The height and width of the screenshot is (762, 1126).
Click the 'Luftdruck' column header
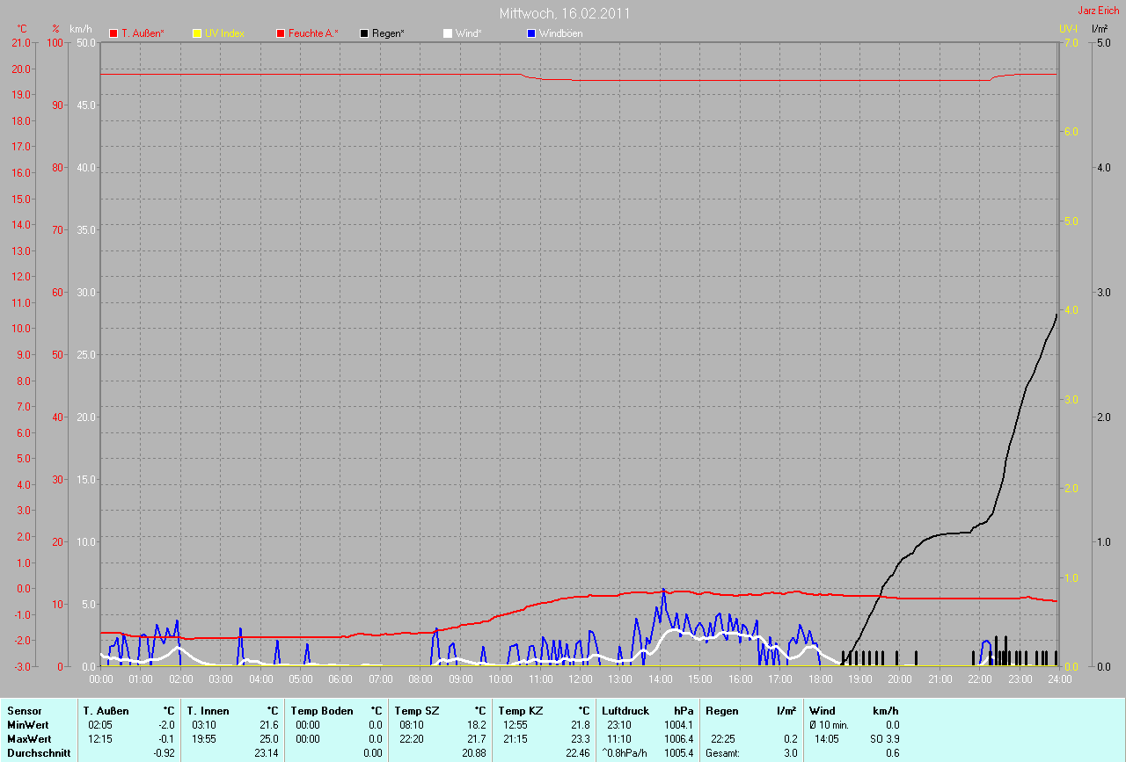click(x=625, y=710)
